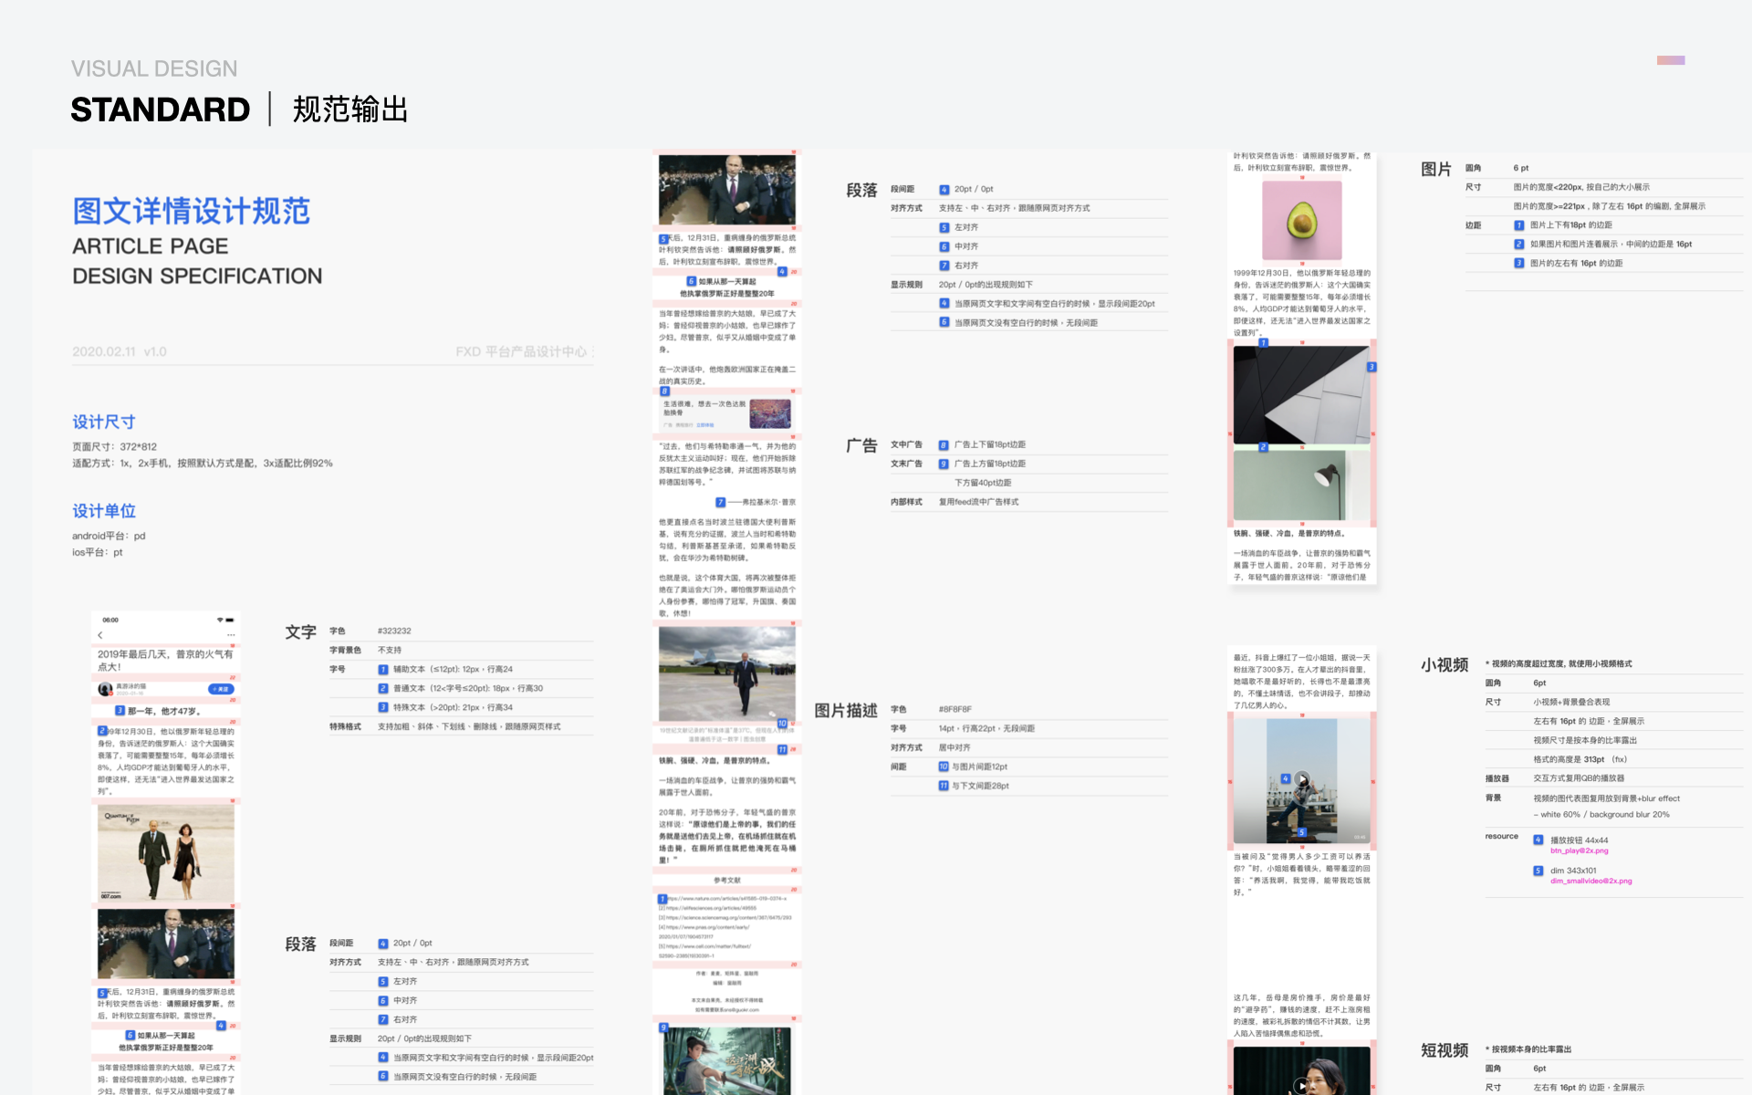
Task: Select the dark geometric architecture image
Action: 1301,395
